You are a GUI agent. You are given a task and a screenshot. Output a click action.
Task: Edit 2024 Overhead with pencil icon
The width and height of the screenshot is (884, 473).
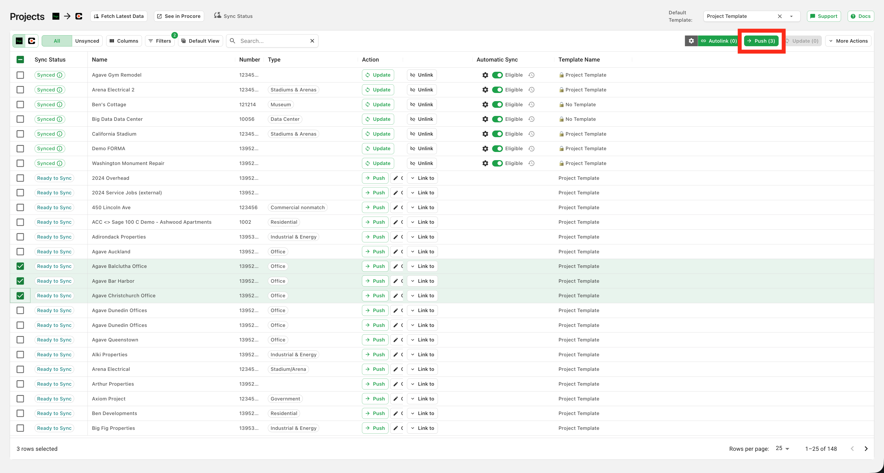pos(396,178)
